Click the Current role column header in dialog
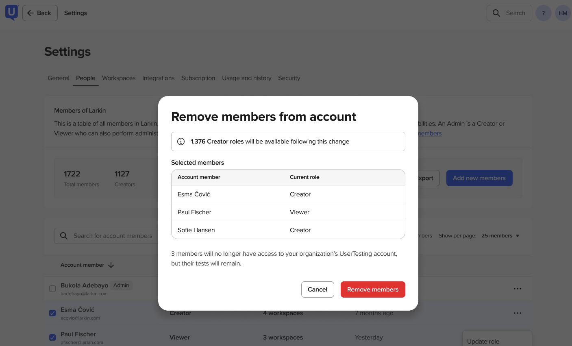This screenshot has width=572, height=346. click(x=304, y=177)
